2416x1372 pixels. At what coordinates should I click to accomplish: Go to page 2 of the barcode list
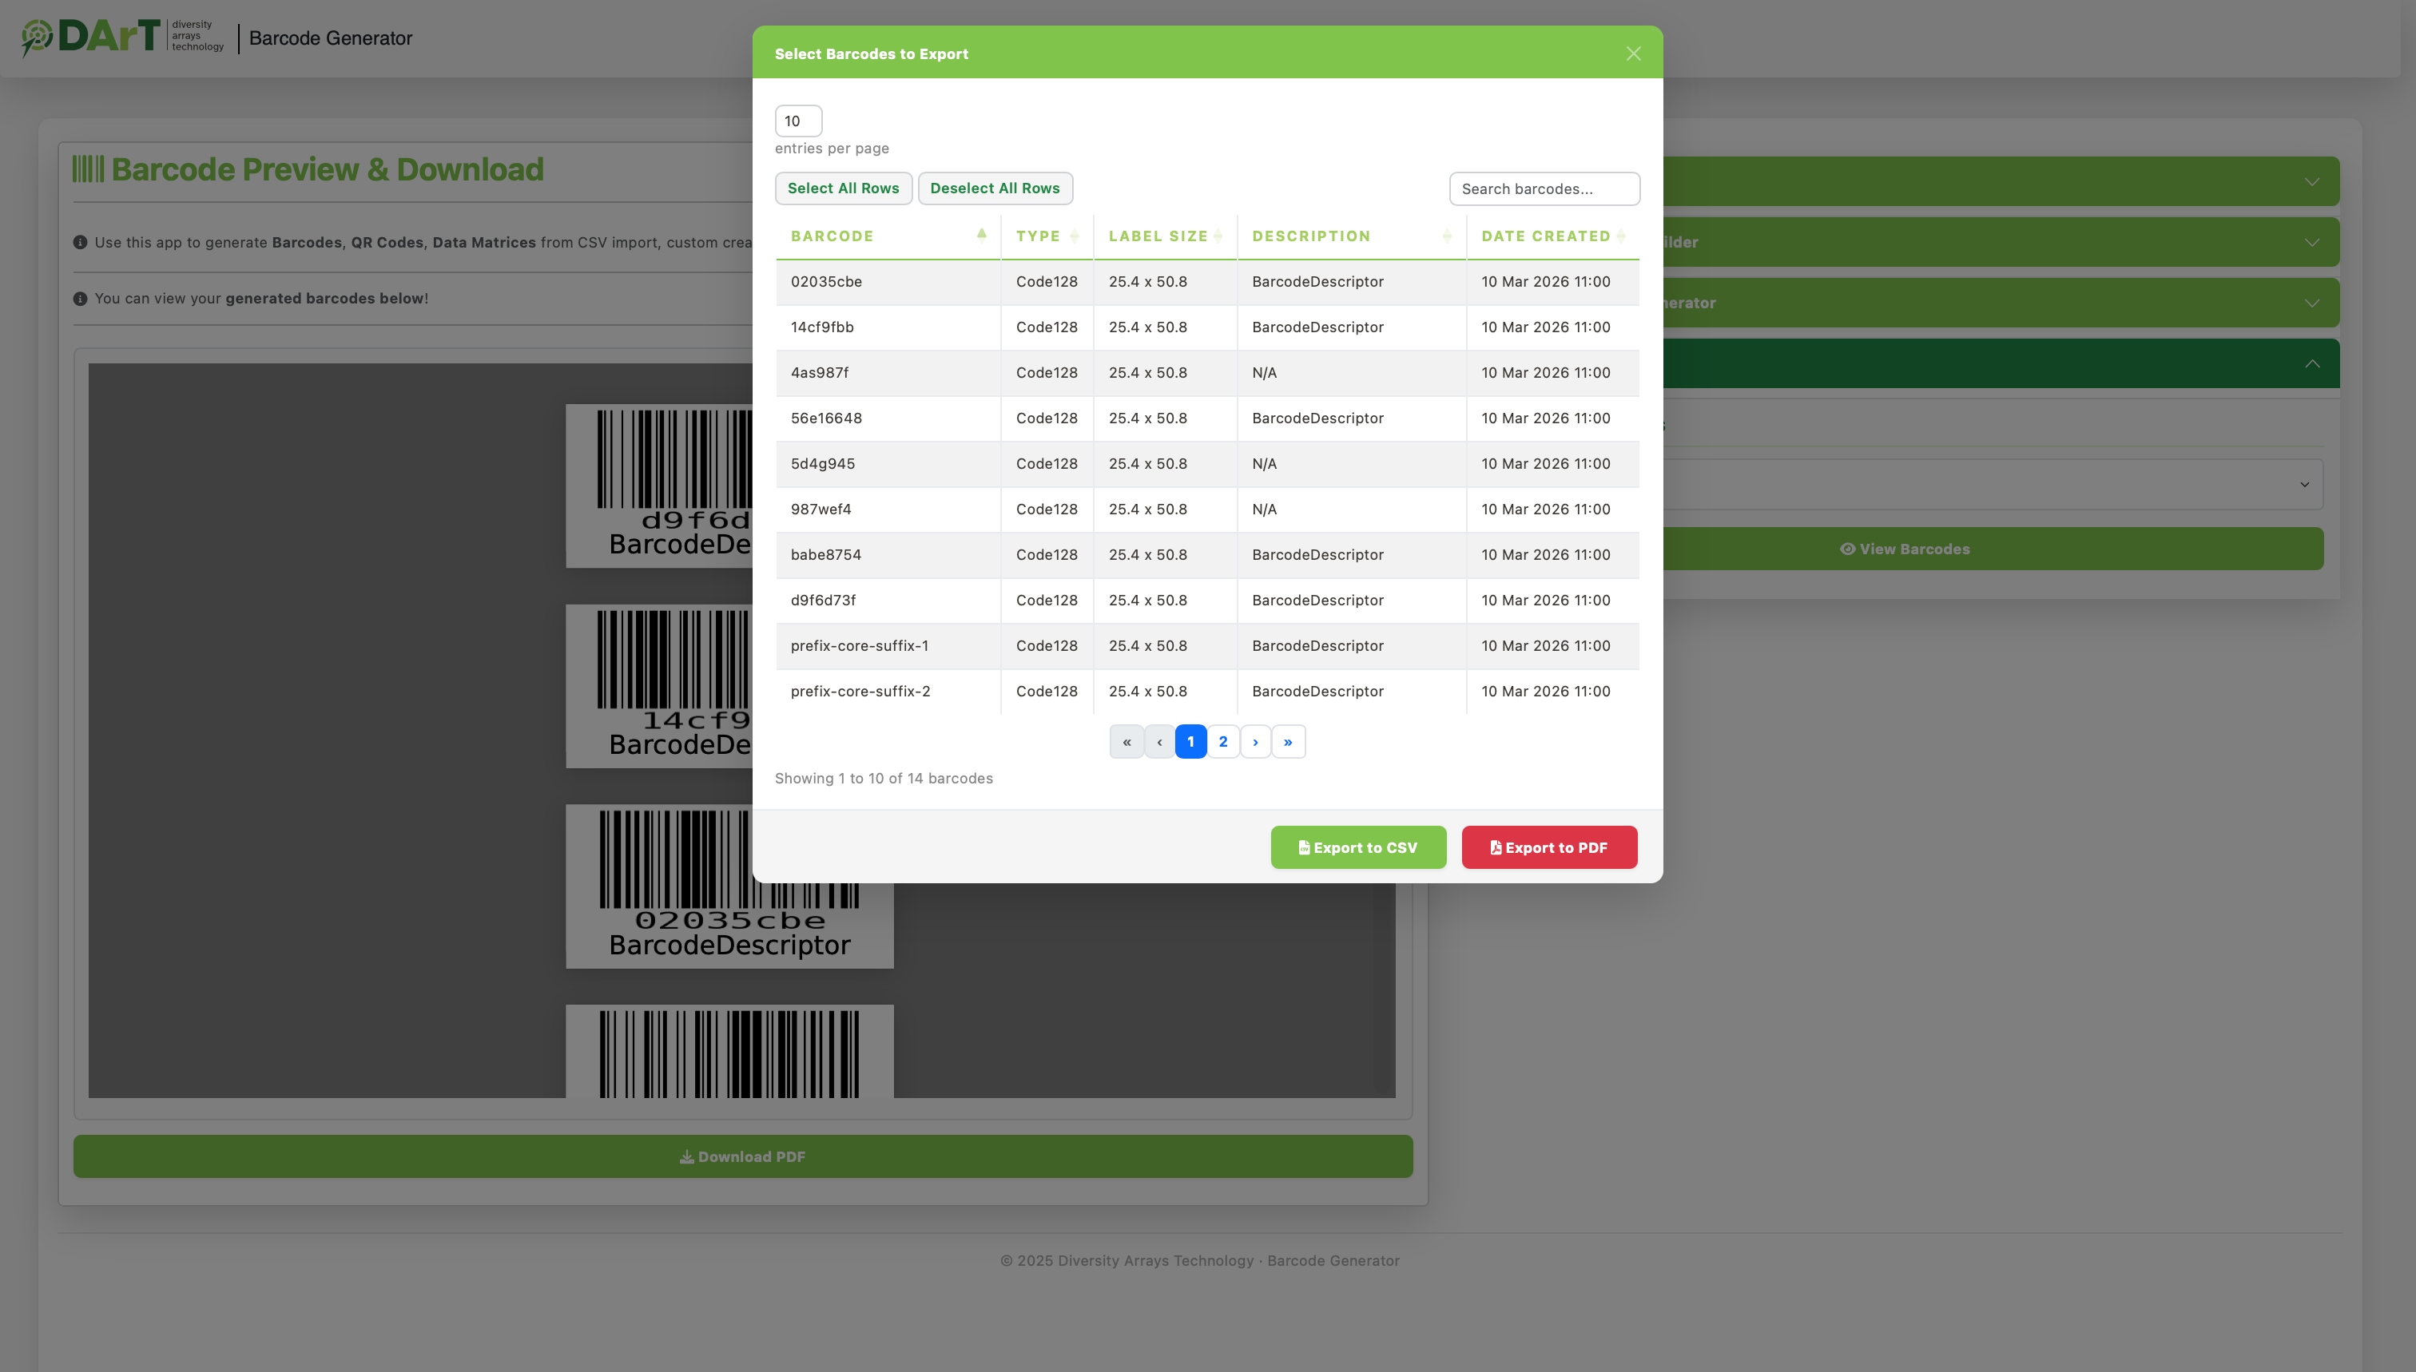click(x=1222, y=742)
